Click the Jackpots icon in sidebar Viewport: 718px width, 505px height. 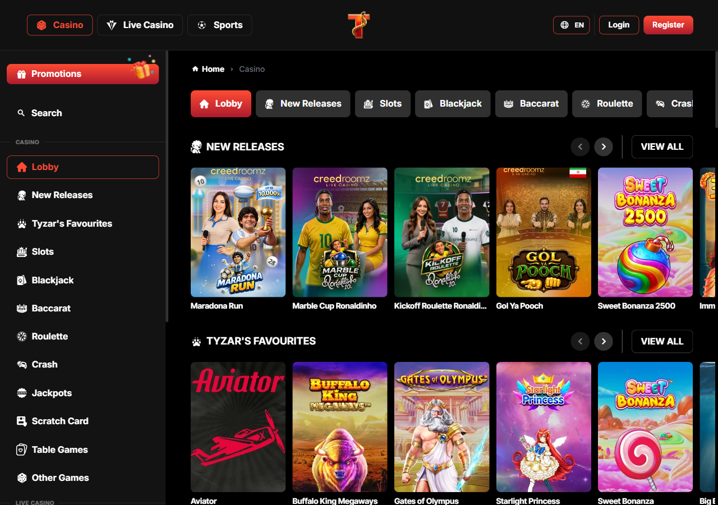pyautogui.click(x=22, y=393)
